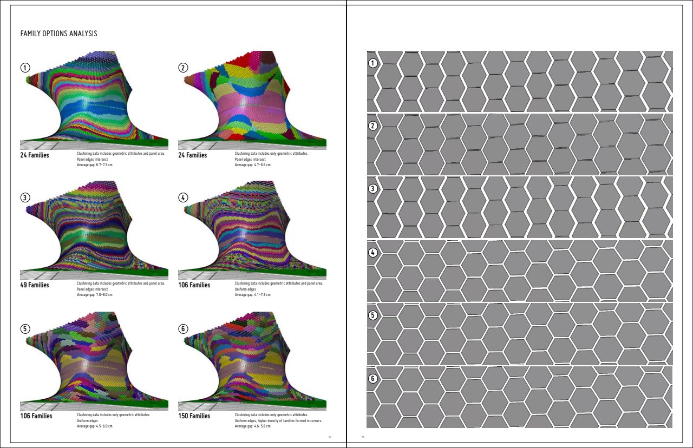Click the text 'Average gap: 4.1–7.3 cm'
This screenshot has width=693, height=448.
[253, 294]
